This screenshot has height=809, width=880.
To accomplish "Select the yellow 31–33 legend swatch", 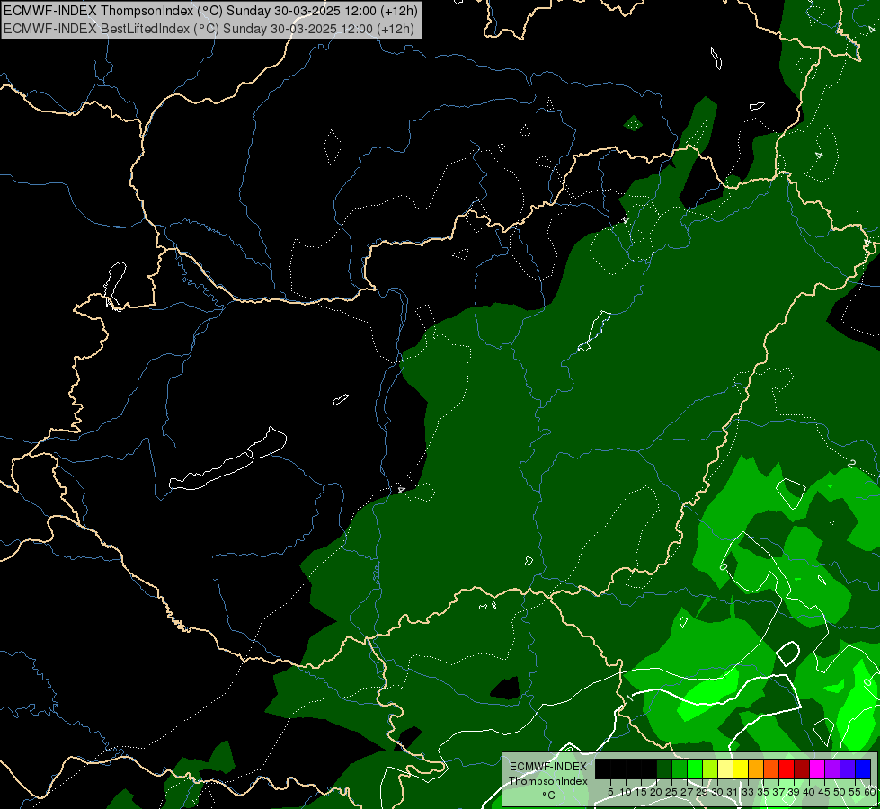I will [x=741, y=769].
